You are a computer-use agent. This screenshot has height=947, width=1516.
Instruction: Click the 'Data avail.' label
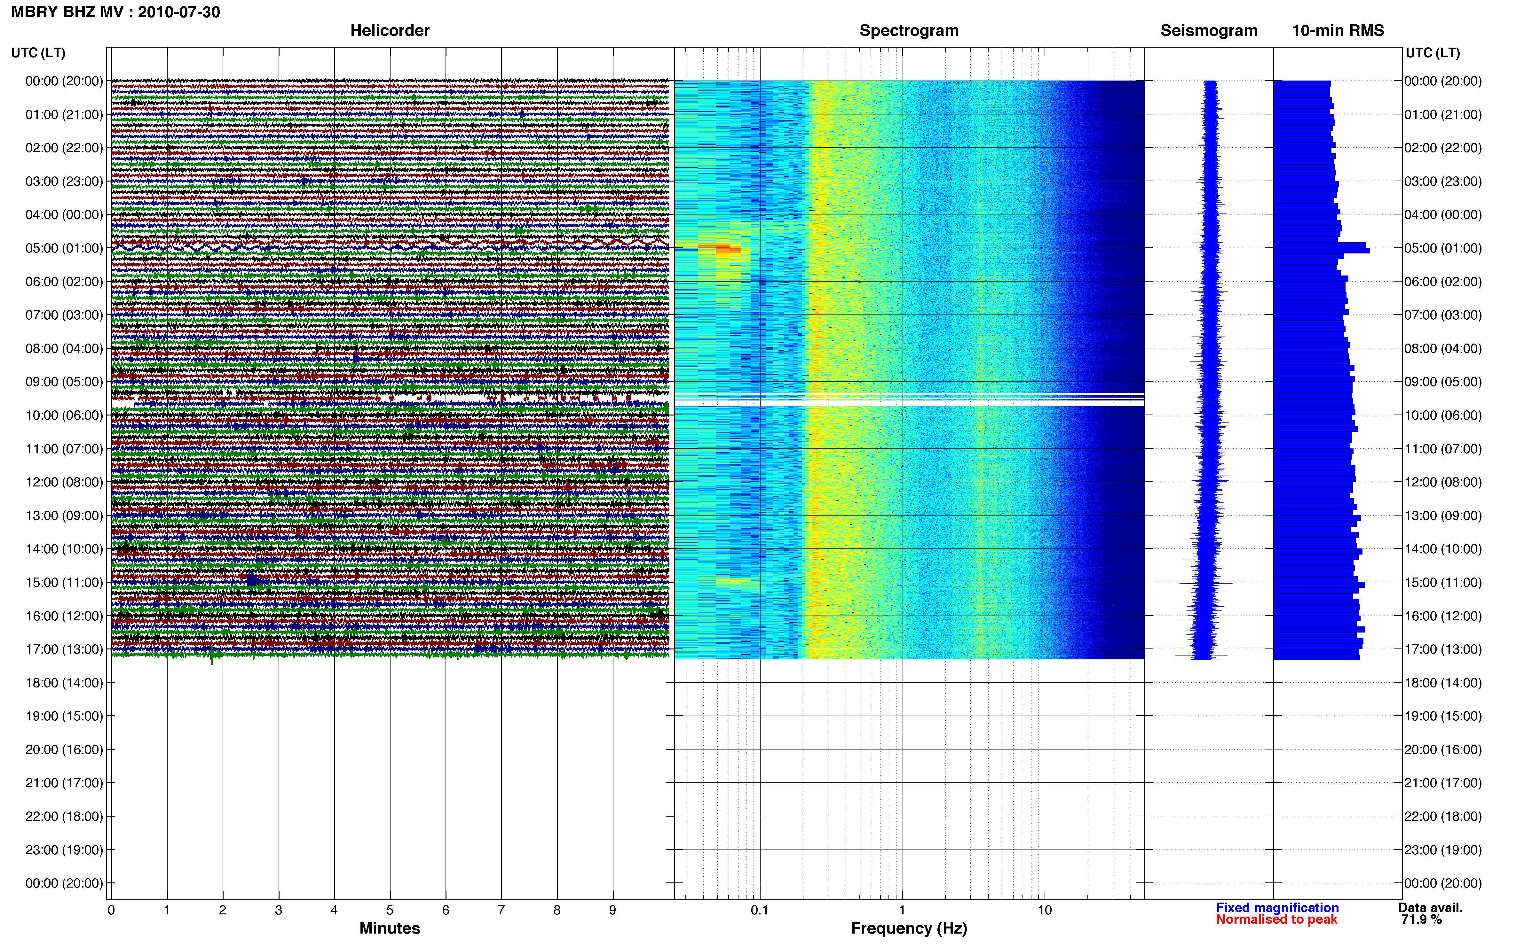tap(1430, 908)
